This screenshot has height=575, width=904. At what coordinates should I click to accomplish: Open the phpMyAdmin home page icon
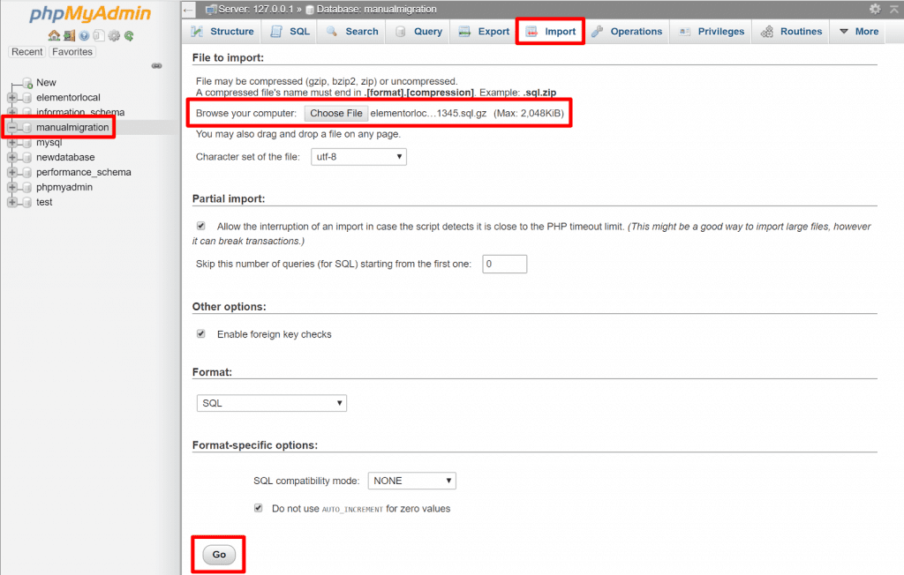tap(55, 35)
